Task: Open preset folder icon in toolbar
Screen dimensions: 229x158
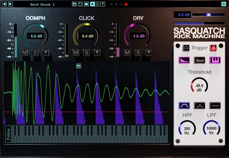Action: 86,4
